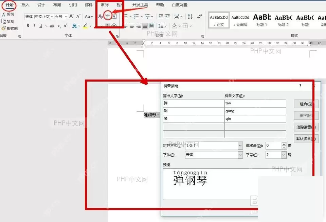
Task: Click the Copy (复制) icon
Action: point(3,21)
